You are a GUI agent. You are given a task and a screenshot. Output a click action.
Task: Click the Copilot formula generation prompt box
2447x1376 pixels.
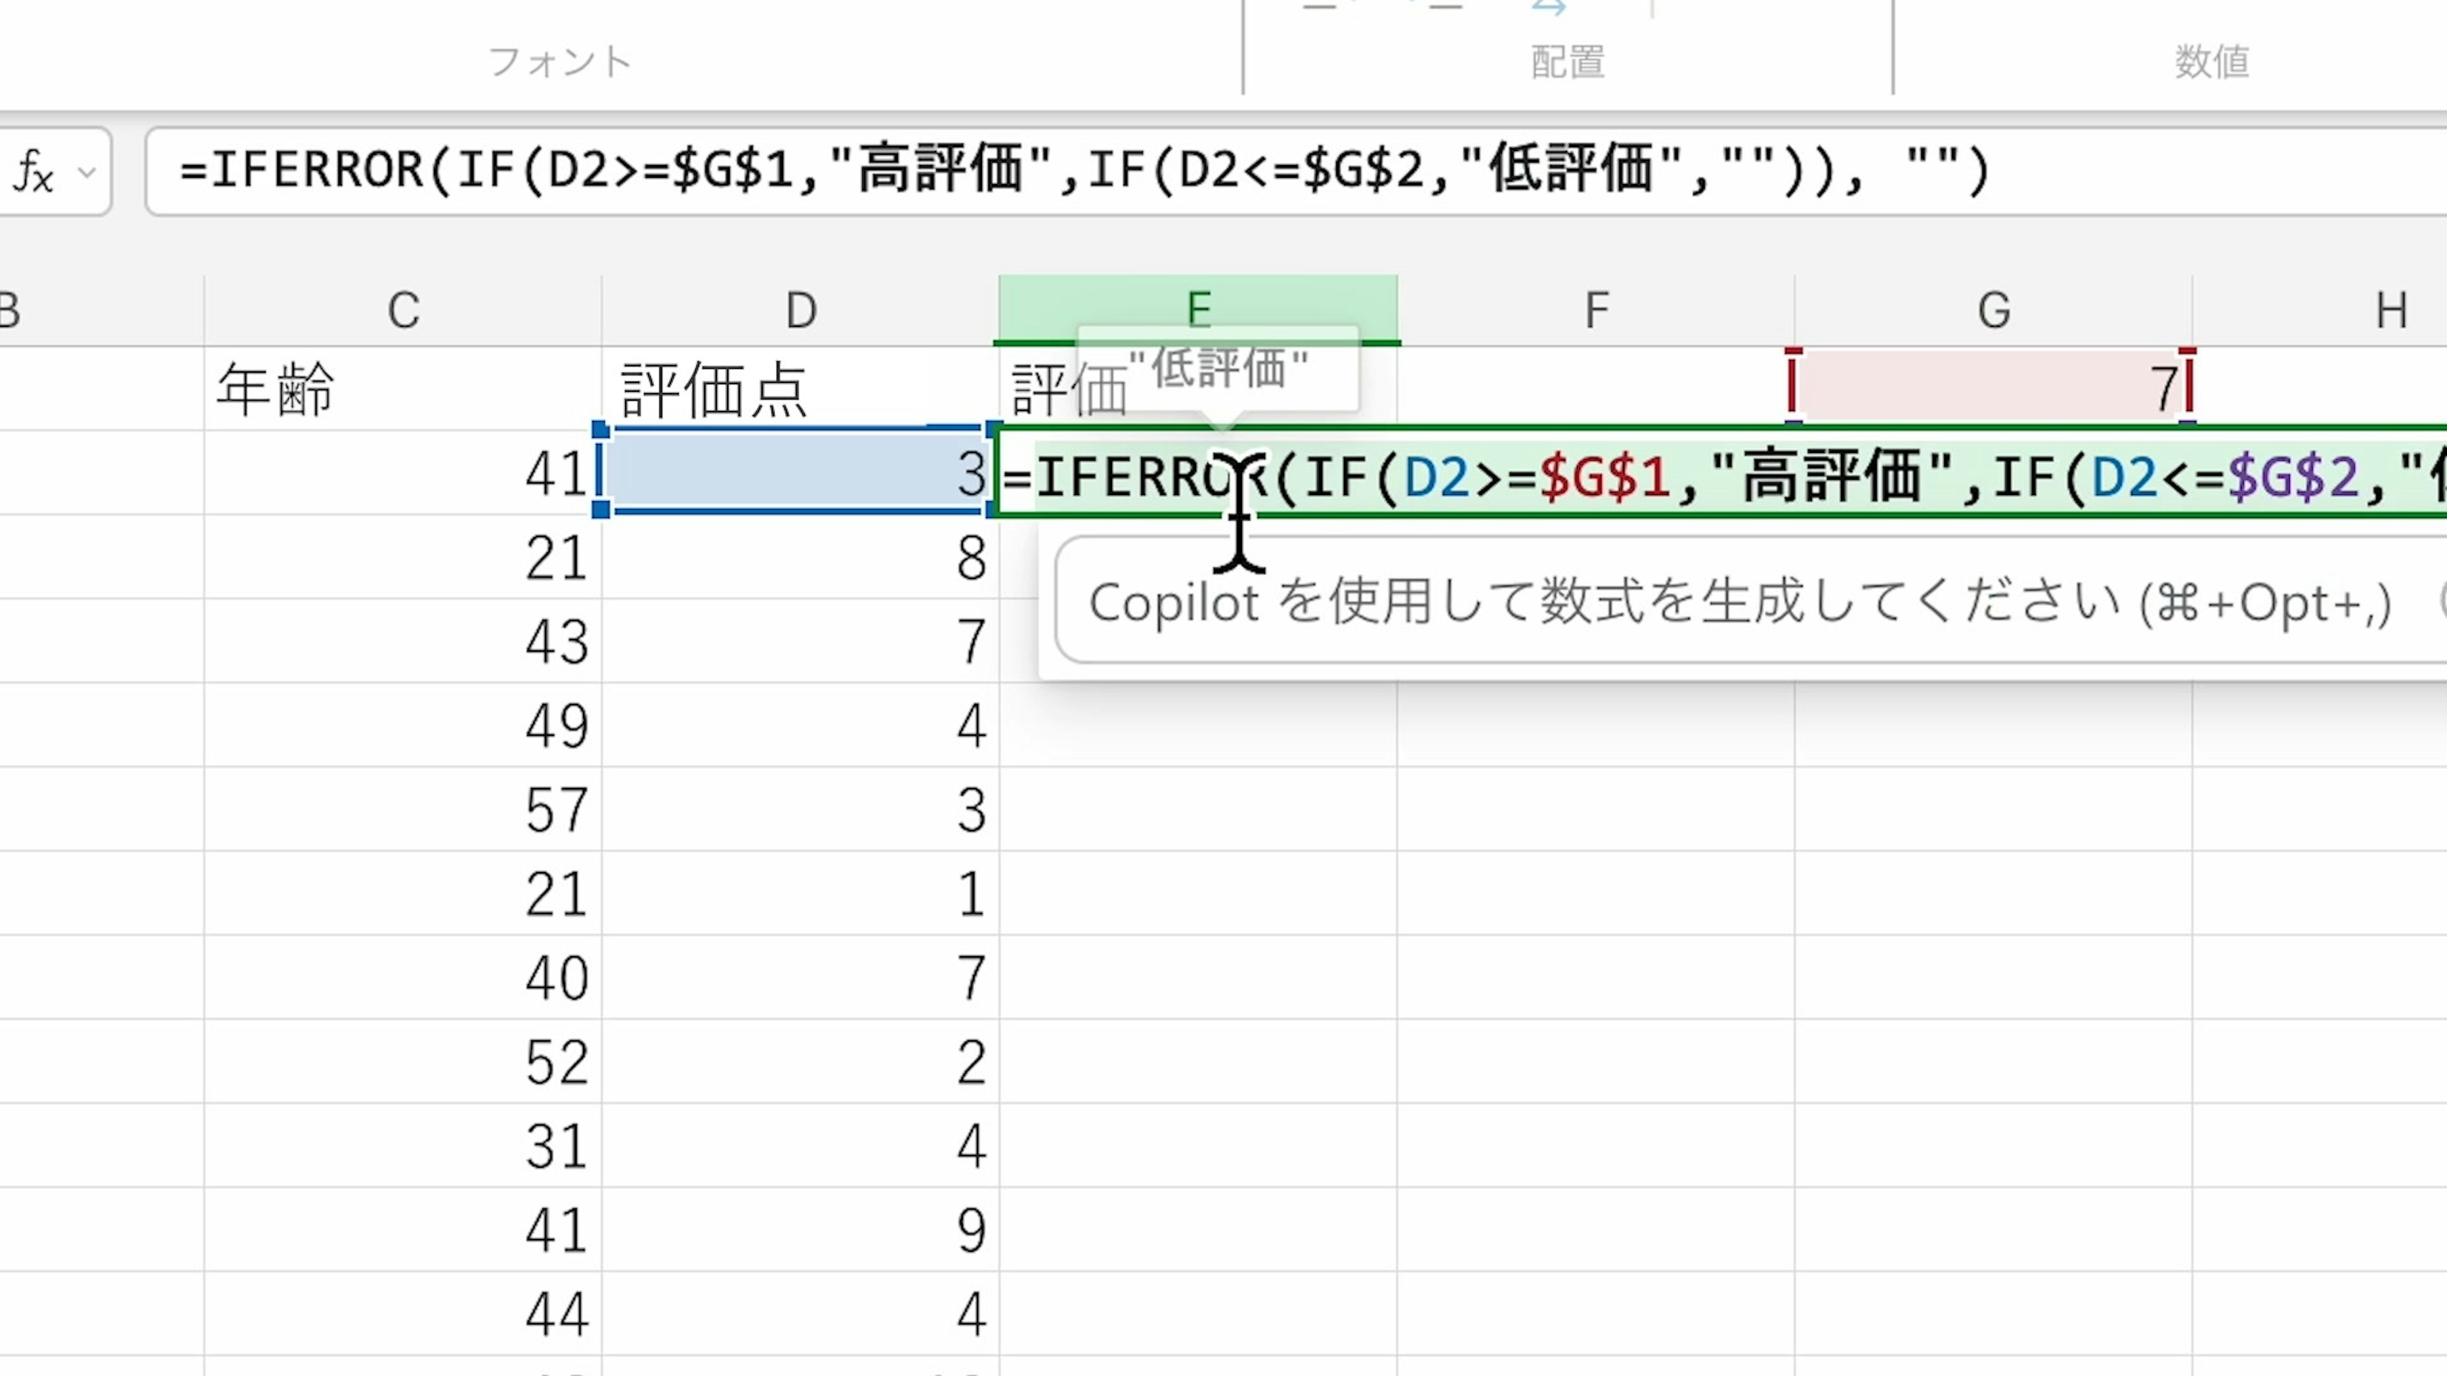[x=1738, y=602]
